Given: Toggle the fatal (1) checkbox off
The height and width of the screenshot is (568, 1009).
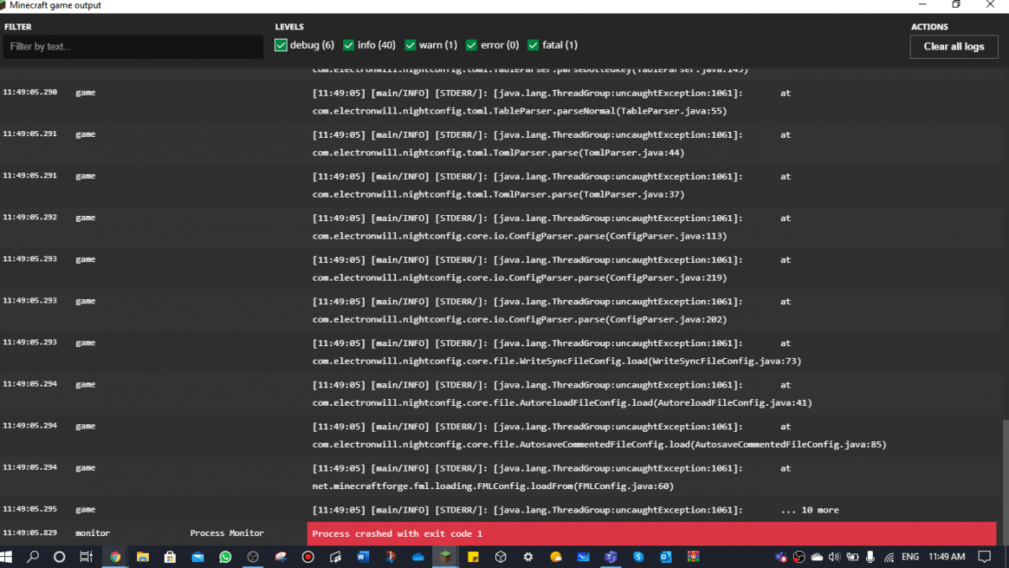Looking at the screenshot, I should [533, 45].
